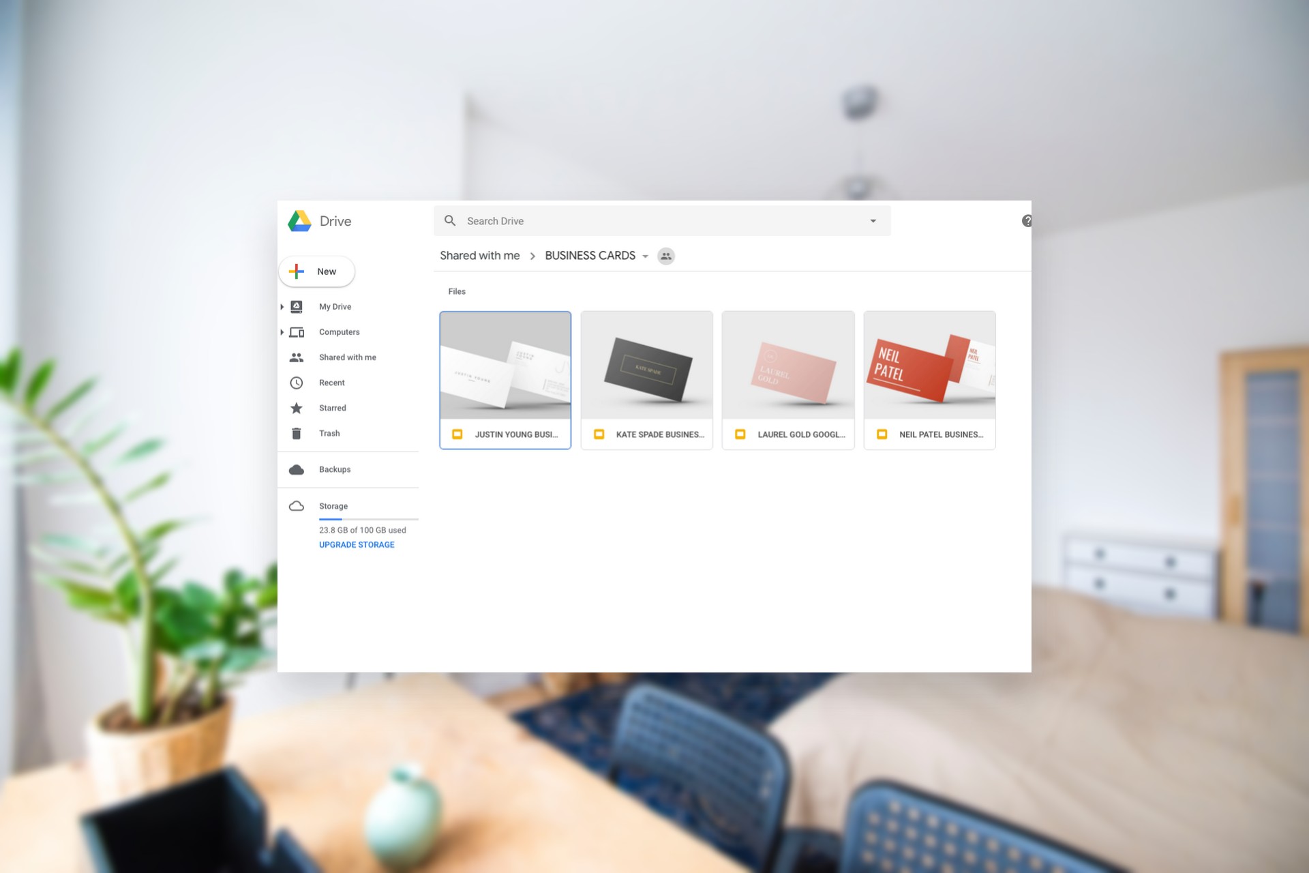The image size is (1309, 873).
Task: Select the Shared with me icon
Action: (x=297, y=357)
